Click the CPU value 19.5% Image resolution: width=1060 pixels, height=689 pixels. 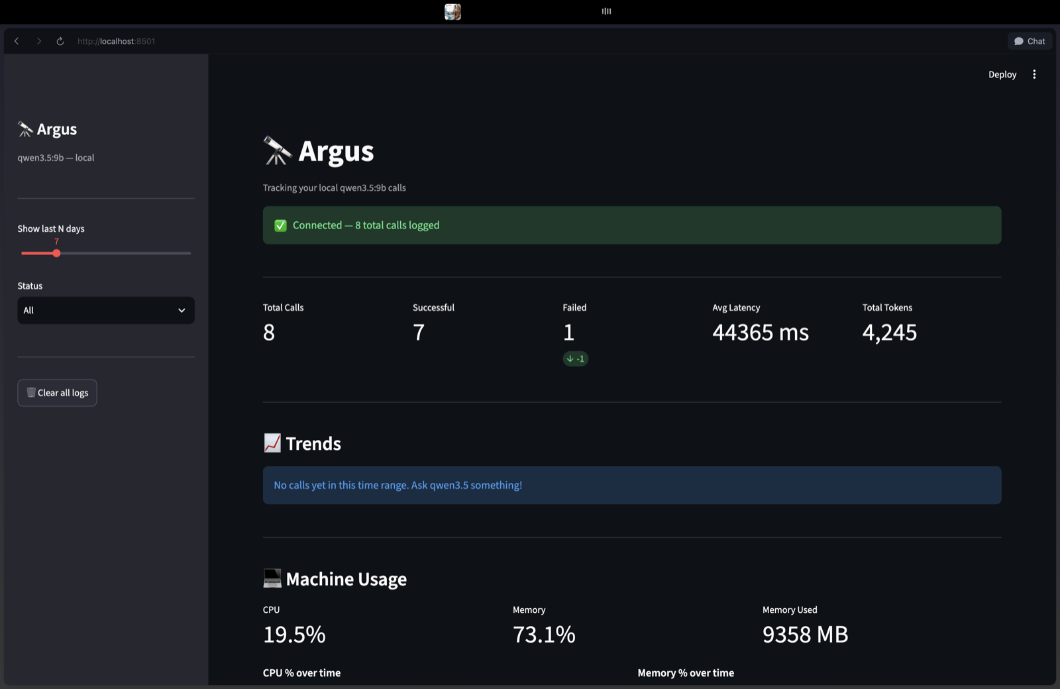click(x=294, y=634)
